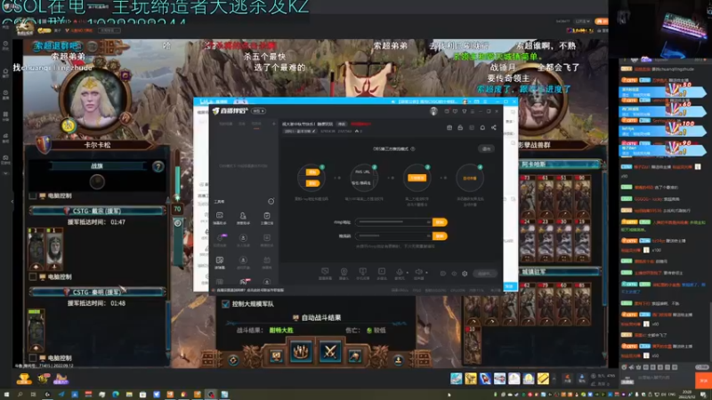Click the 卡尔卡松 faction name banner
712x400 pixels.
click(x=97, y=145)
